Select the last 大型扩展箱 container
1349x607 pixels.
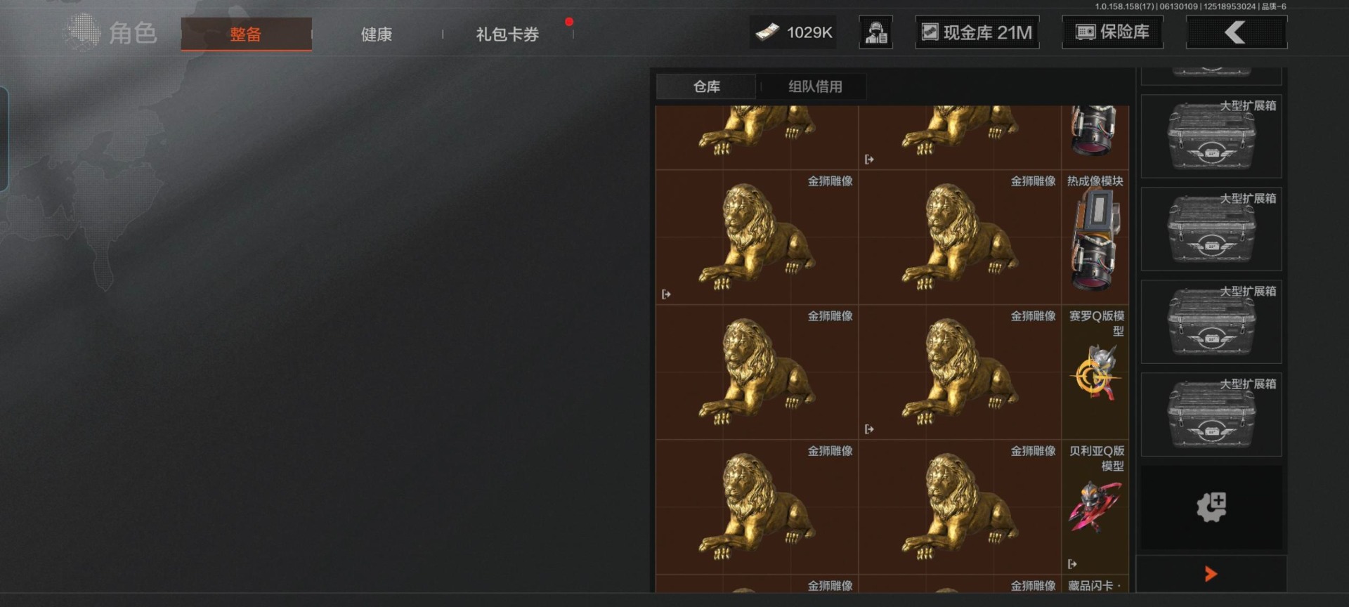pos(1211,415)
